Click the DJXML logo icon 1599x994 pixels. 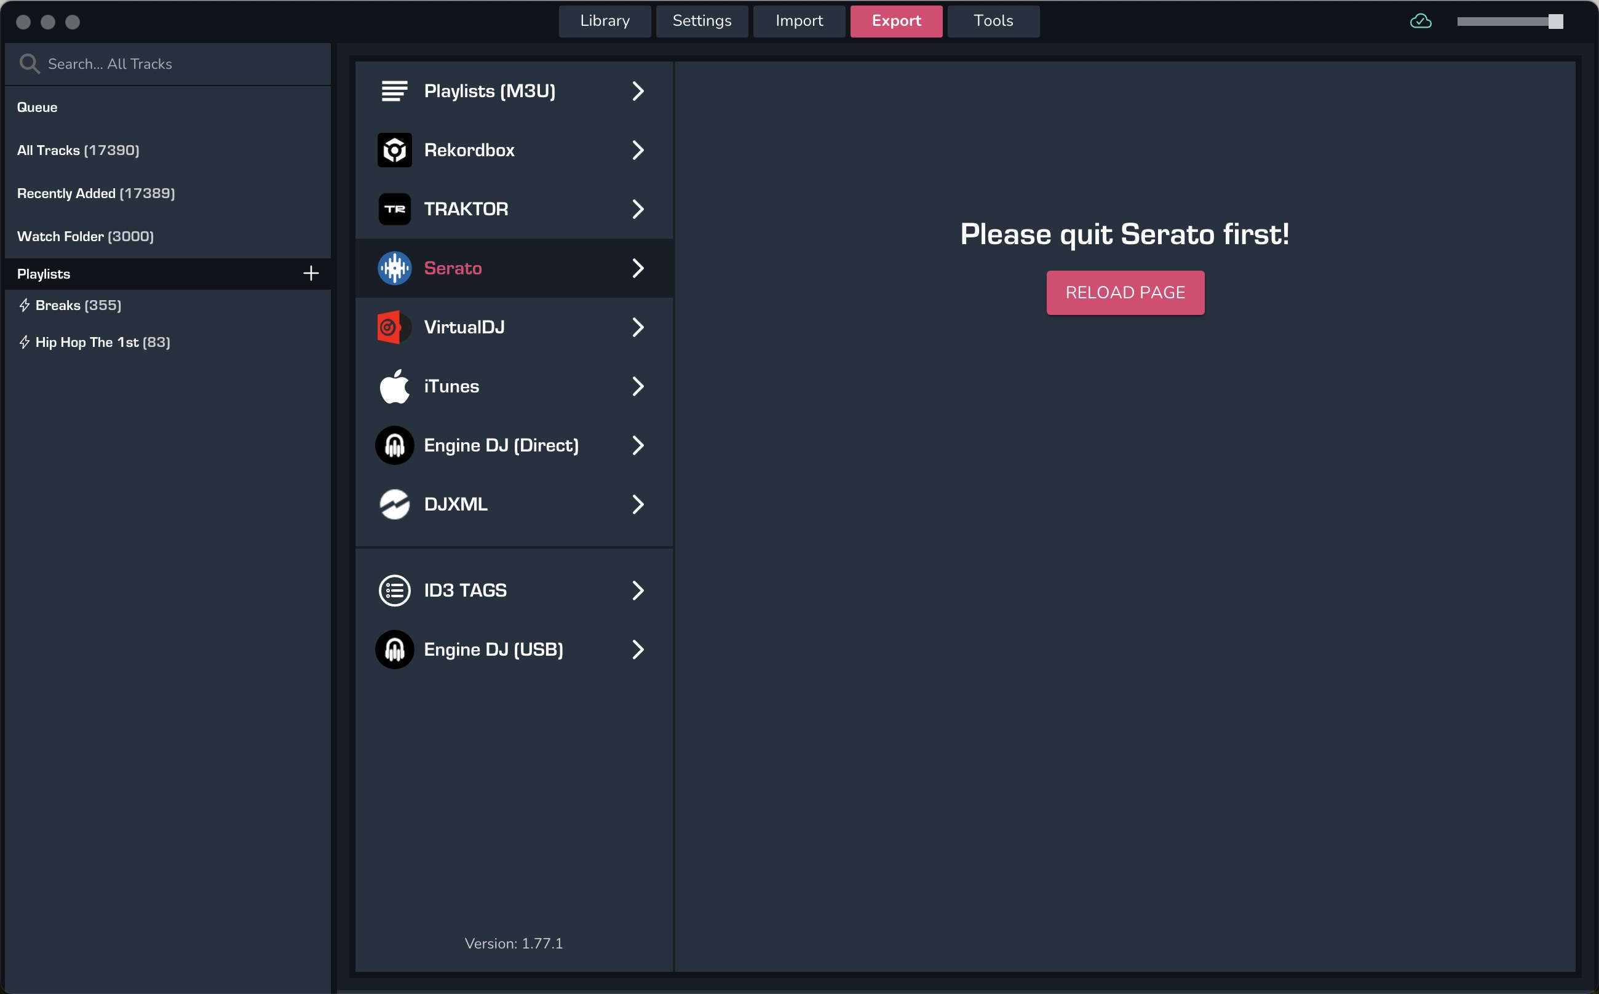pyautogui.click(x=394, y=504)
